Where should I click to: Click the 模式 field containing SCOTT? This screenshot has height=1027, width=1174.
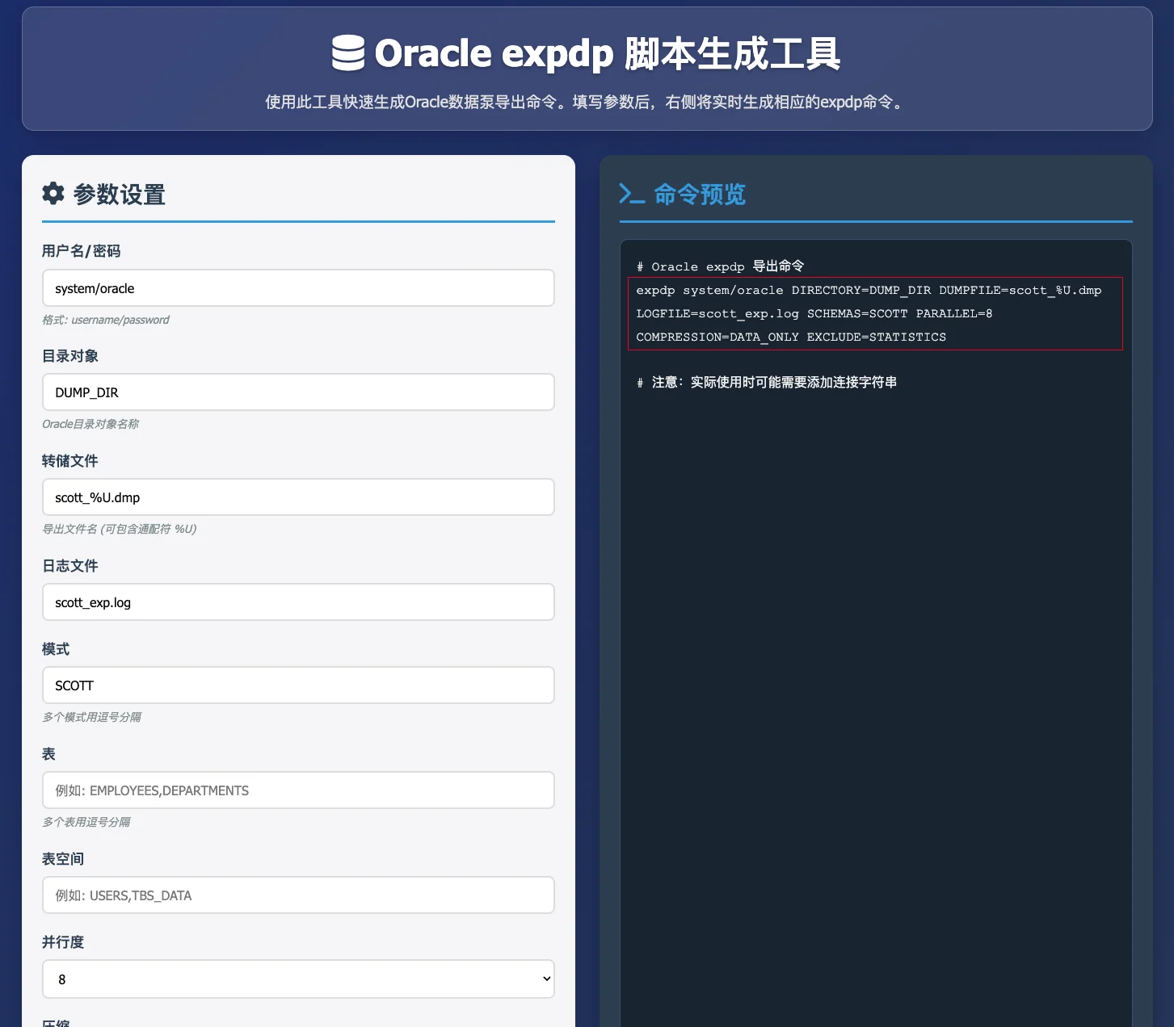pyautogui.click(x=298, y=685)
